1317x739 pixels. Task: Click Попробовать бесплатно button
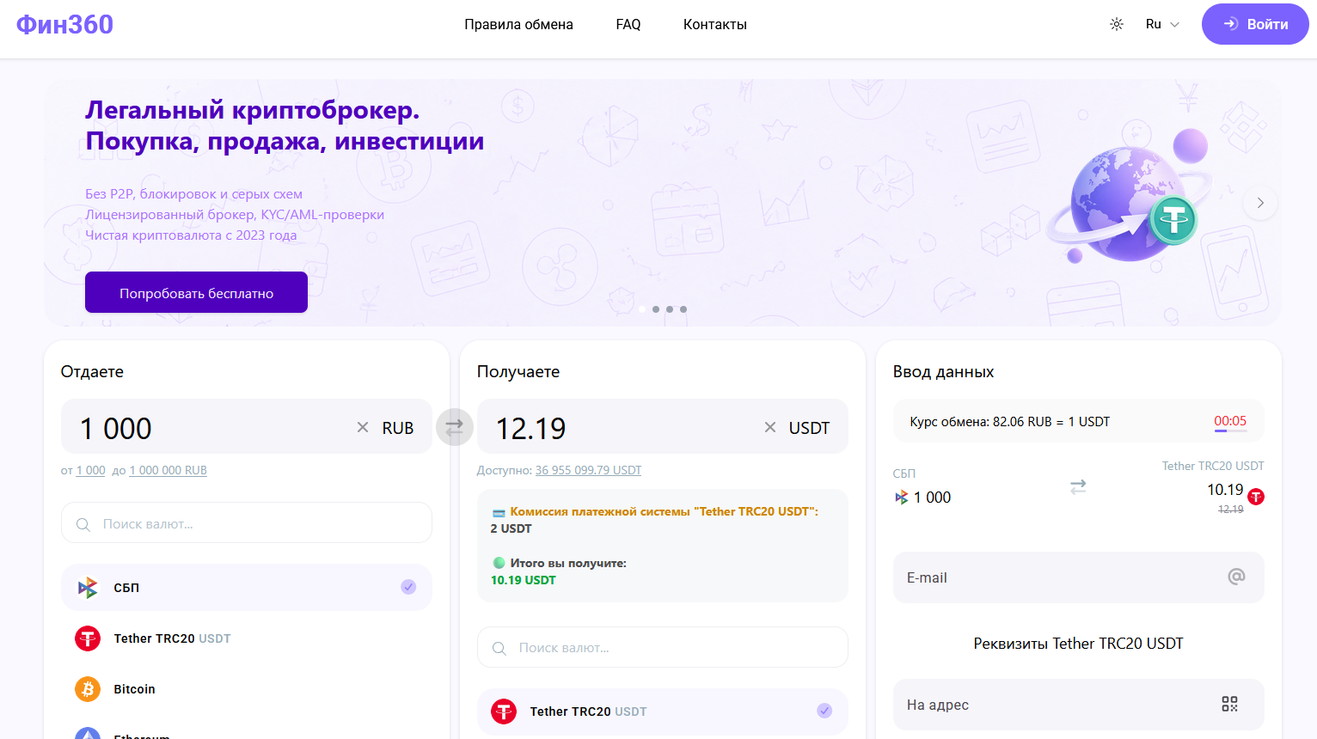[x=196, y=292]
